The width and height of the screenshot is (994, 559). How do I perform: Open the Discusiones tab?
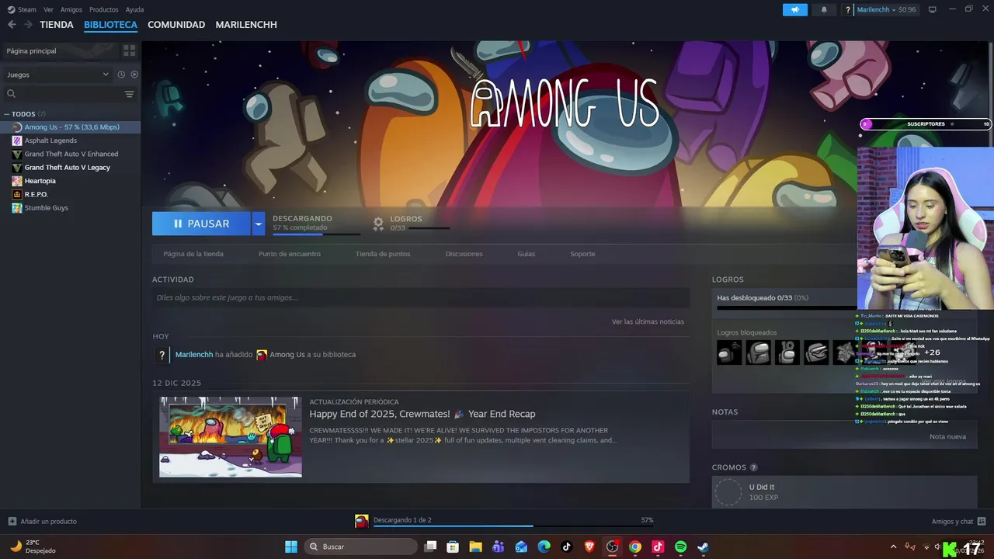pos(464,254)
